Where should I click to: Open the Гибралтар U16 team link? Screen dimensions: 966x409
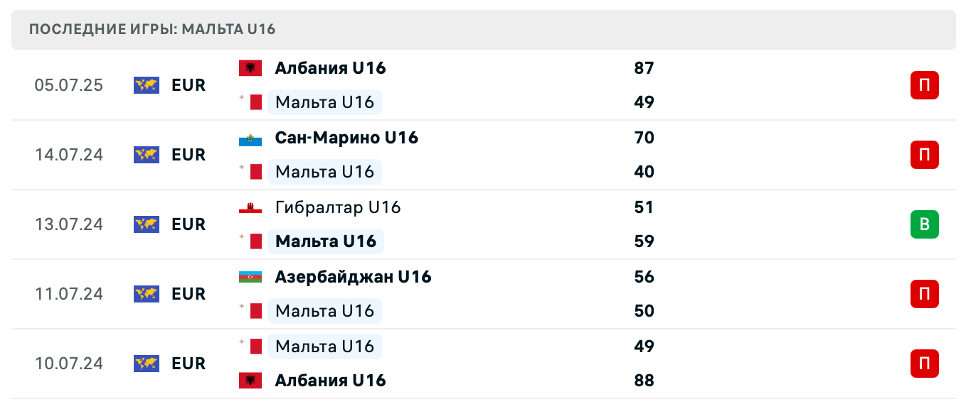tap(338, 207)
